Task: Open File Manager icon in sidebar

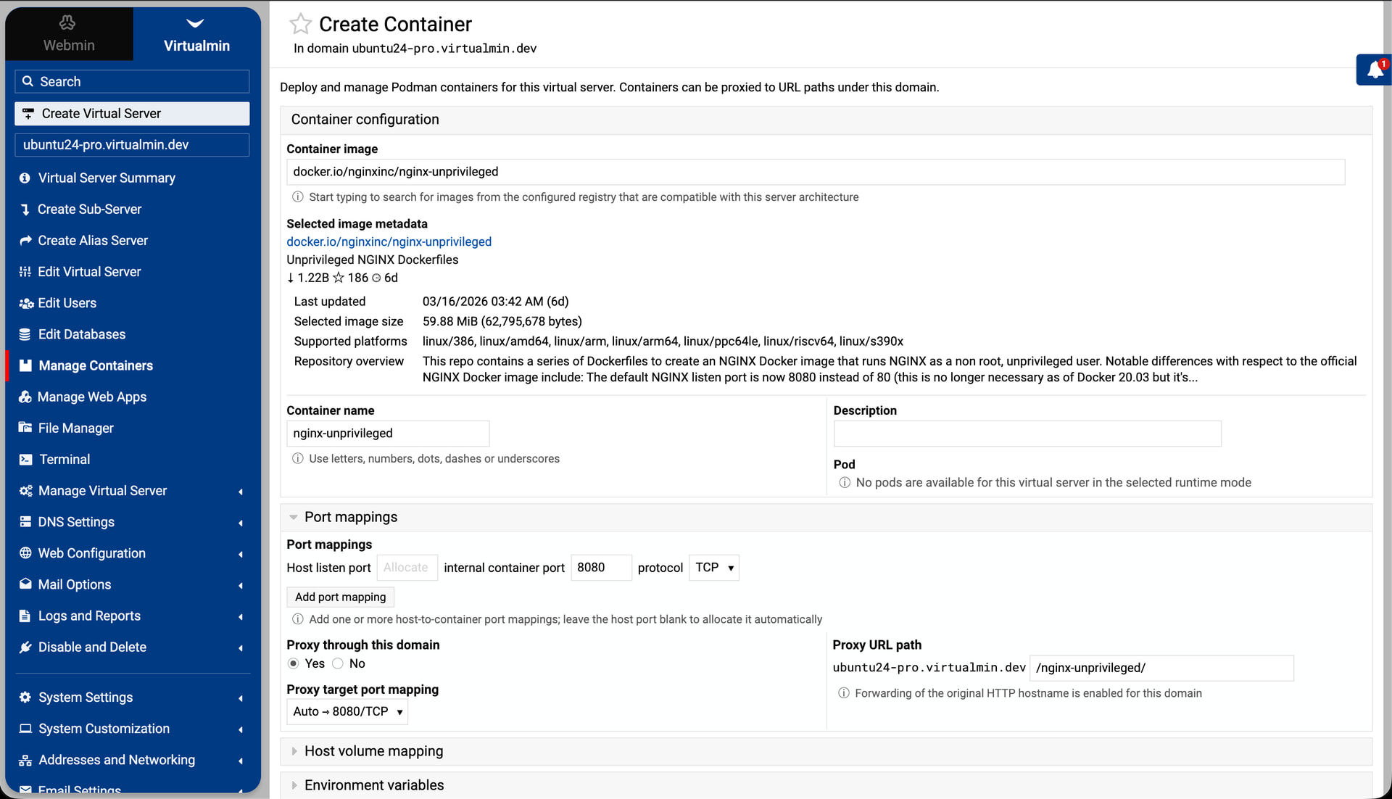Action: [x=25, y=429]
